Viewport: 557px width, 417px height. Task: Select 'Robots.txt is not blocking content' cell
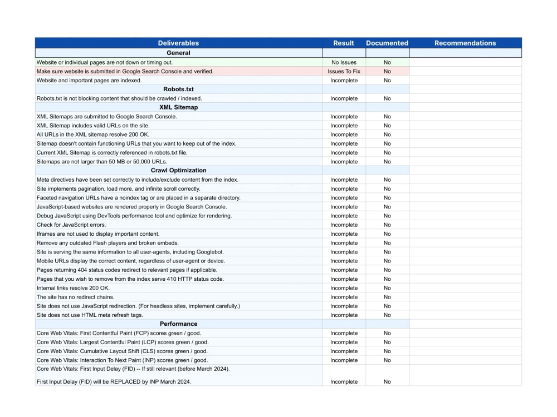178,98
